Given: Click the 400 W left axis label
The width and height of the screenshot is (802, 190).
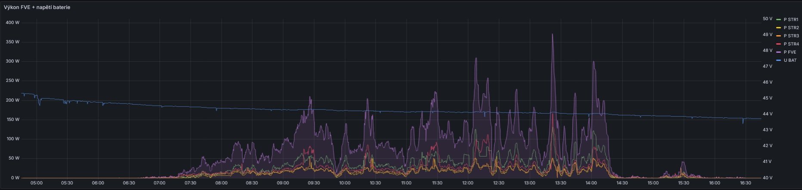Looking at the screenshot, I should (x=12, y=22).
